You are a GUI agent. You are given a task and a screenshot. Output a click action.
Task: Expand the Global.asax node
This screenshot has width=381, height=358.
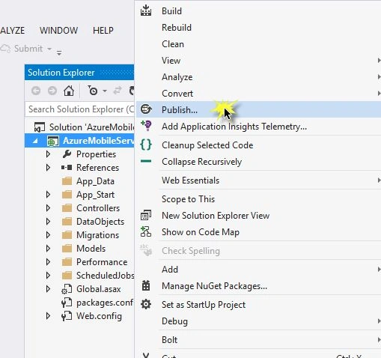pos(48,289)
